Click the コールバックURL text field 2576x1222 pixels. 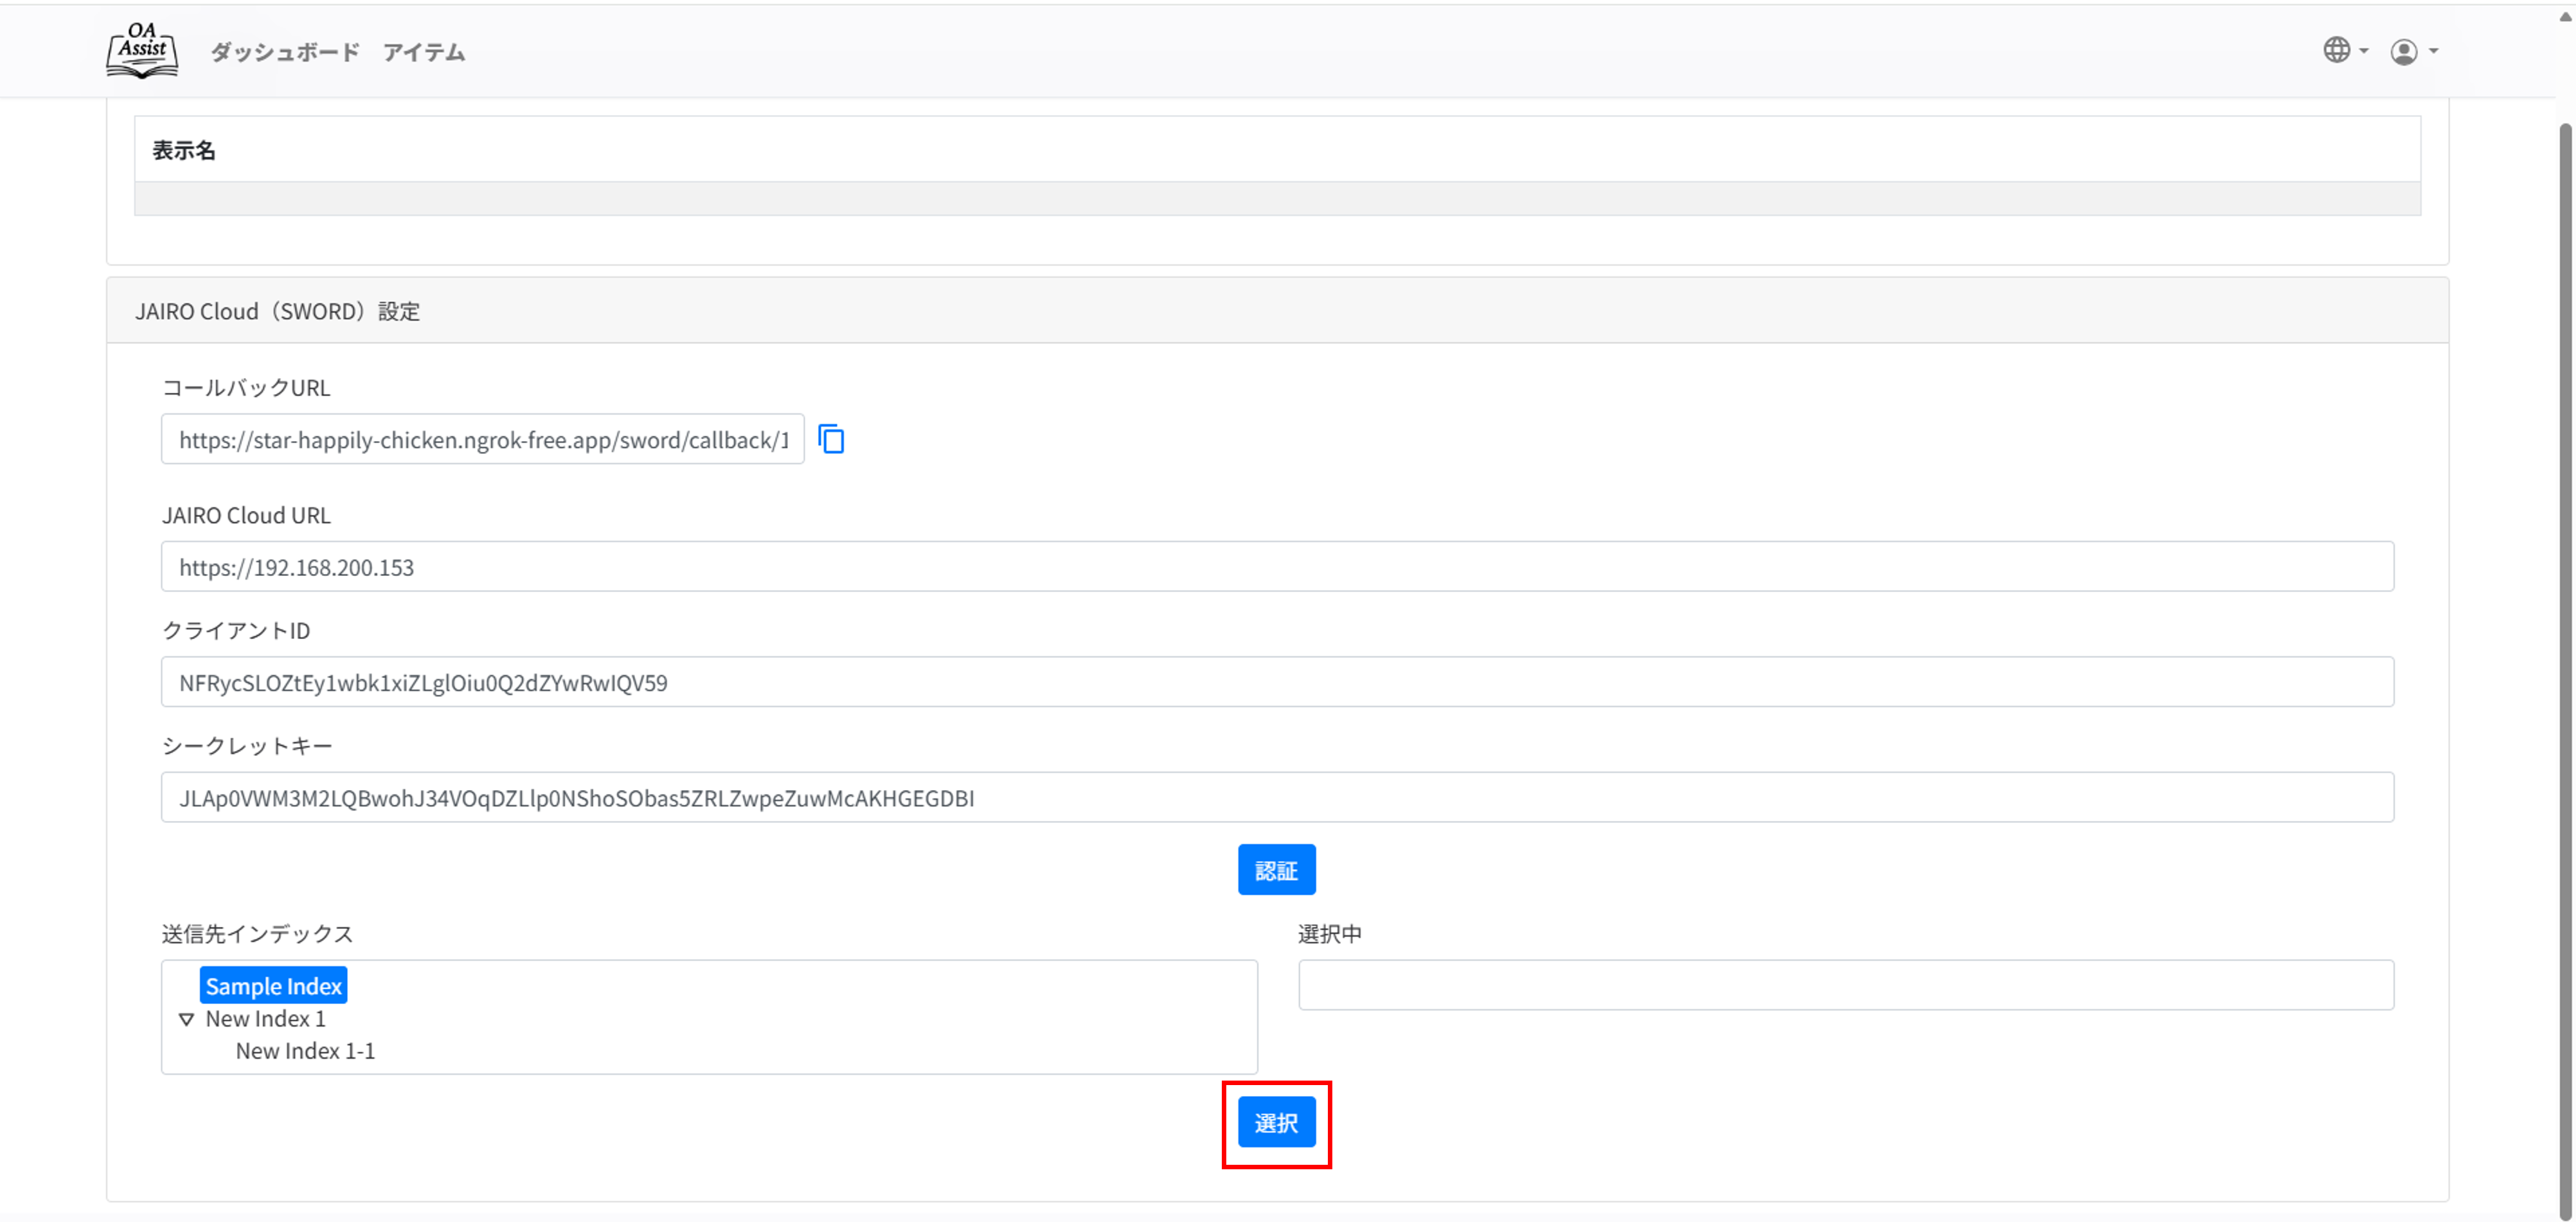pos(482,440)
